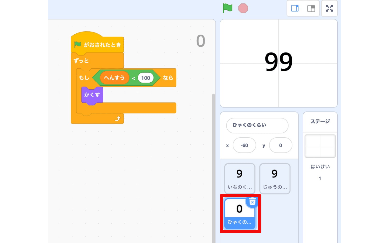The width and height of the screenshot is (389, 243).
Task: Select the いちのく… sprite thumbnail
Action: click(239, 179)
